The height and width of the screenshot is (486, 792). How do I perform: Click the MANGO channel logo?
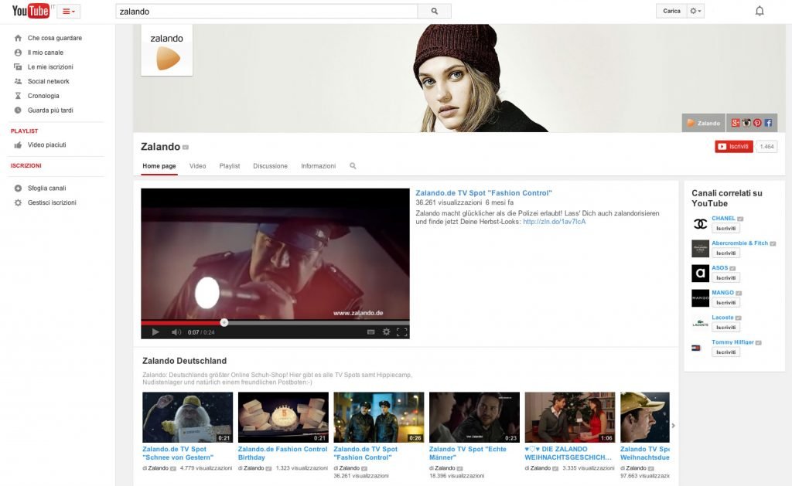pos(700,298)
